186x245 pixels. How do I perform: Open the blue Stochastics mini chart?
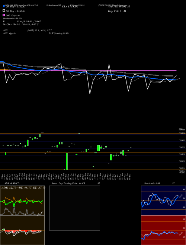tap(163, 200)
